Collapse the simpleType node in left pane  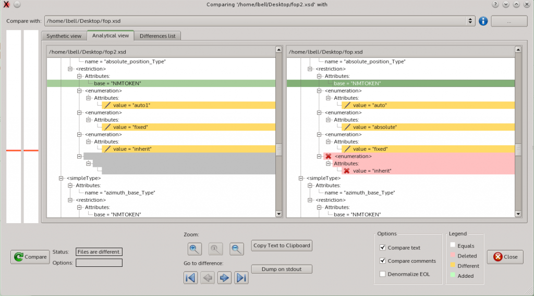(x=60, y=178)
